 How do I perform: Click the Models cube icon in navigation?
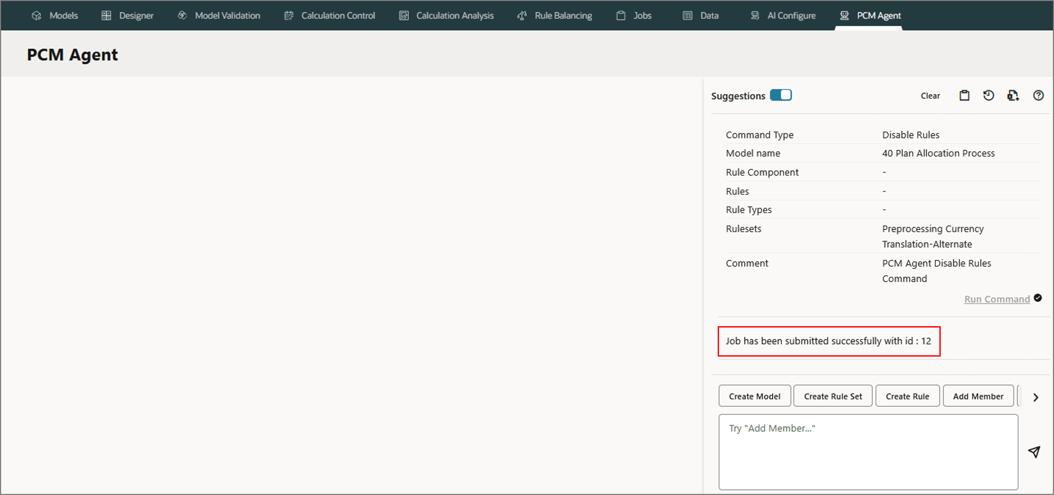pyautogui.click(x=37, y=15)
